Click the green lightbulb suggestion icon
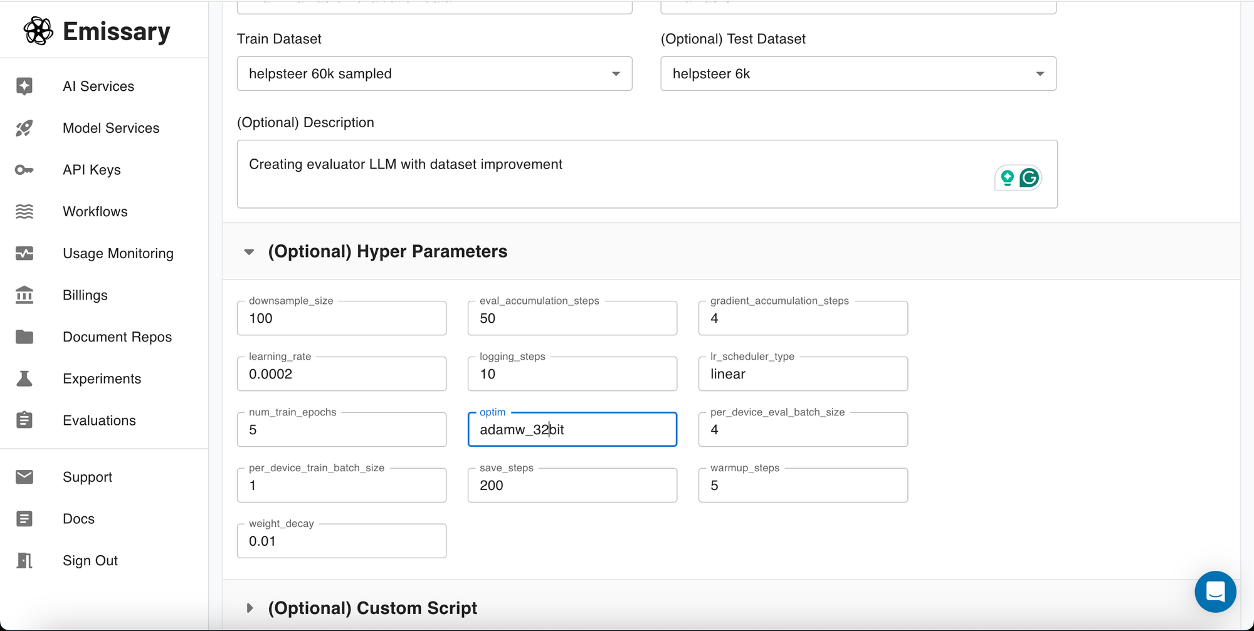Image resolution: width=1254 pixels, height=631 pixels. click(x=1008, y=178)
